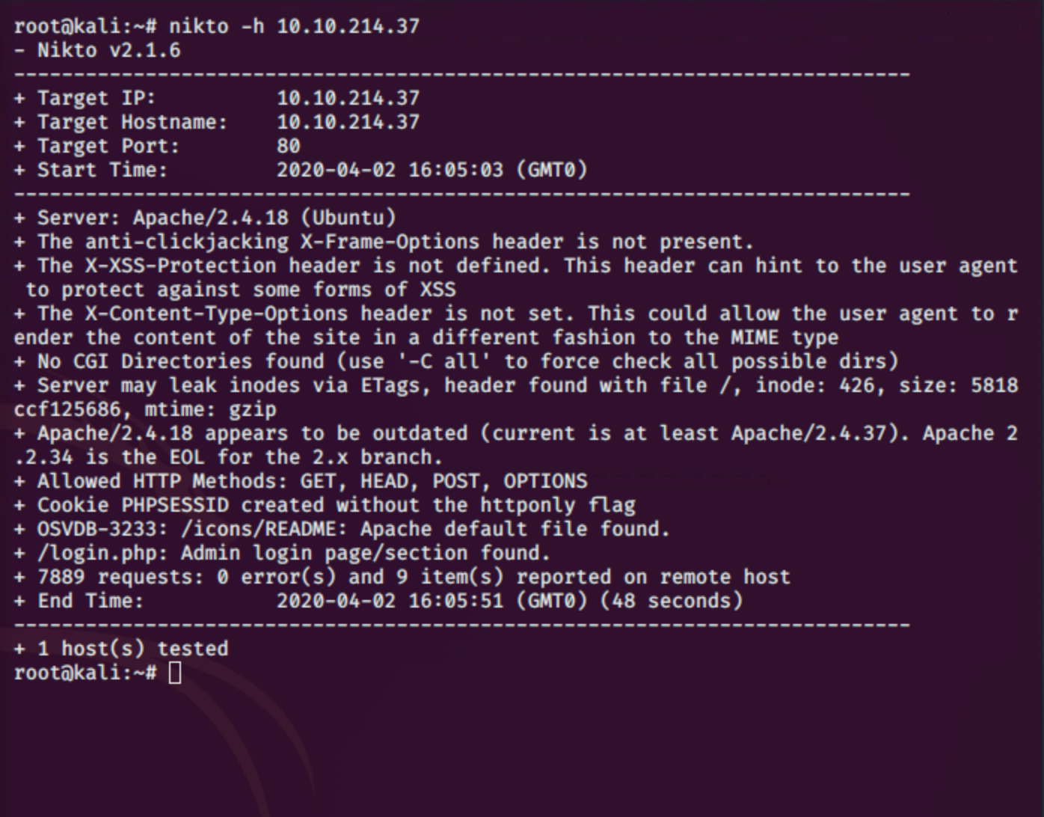
Task: Click the address beside 'Target Hostname:'
Action: pos(348,122)
